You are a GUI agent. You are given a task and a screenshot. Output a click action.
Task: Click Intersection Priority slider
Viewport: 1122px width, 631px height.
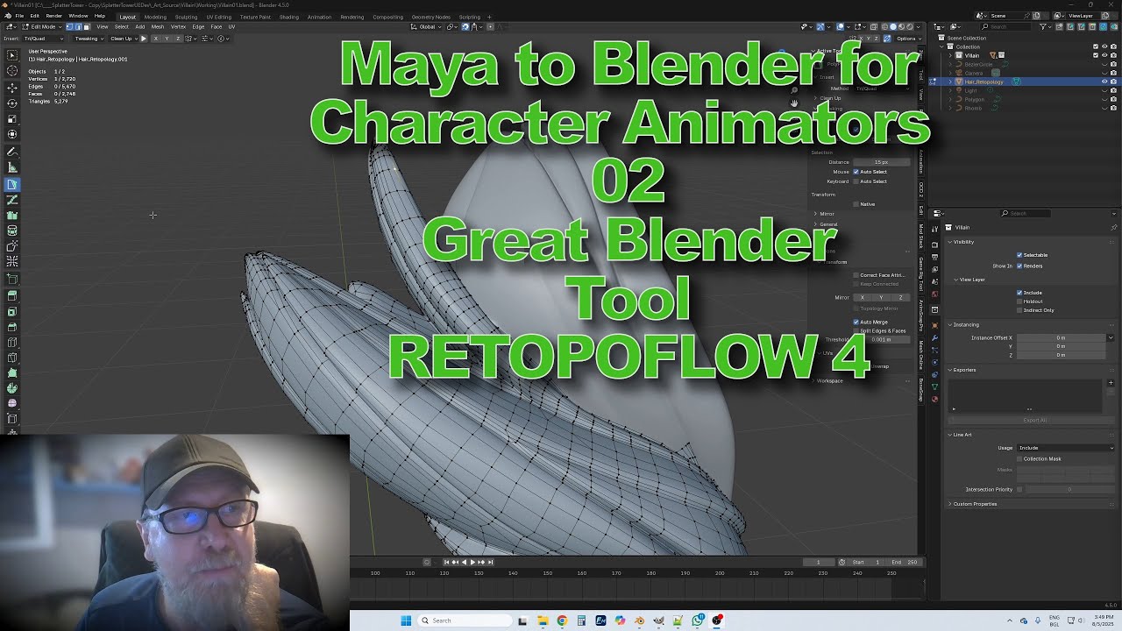click(x=1069, y=489)
